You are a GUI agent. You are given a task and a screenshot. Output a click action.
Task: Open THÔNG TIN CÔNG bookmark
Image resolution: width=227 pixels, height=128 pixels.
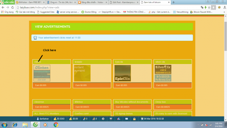[x=134, y=12]
